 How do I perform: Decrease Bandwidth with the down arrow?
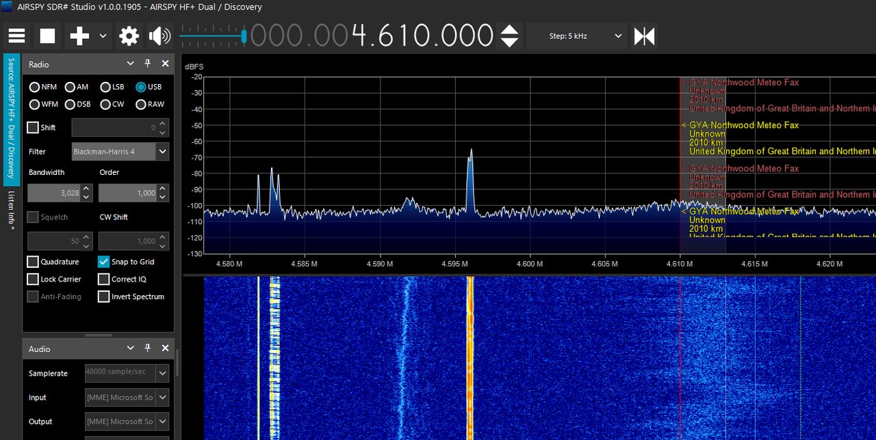(86, 197)
